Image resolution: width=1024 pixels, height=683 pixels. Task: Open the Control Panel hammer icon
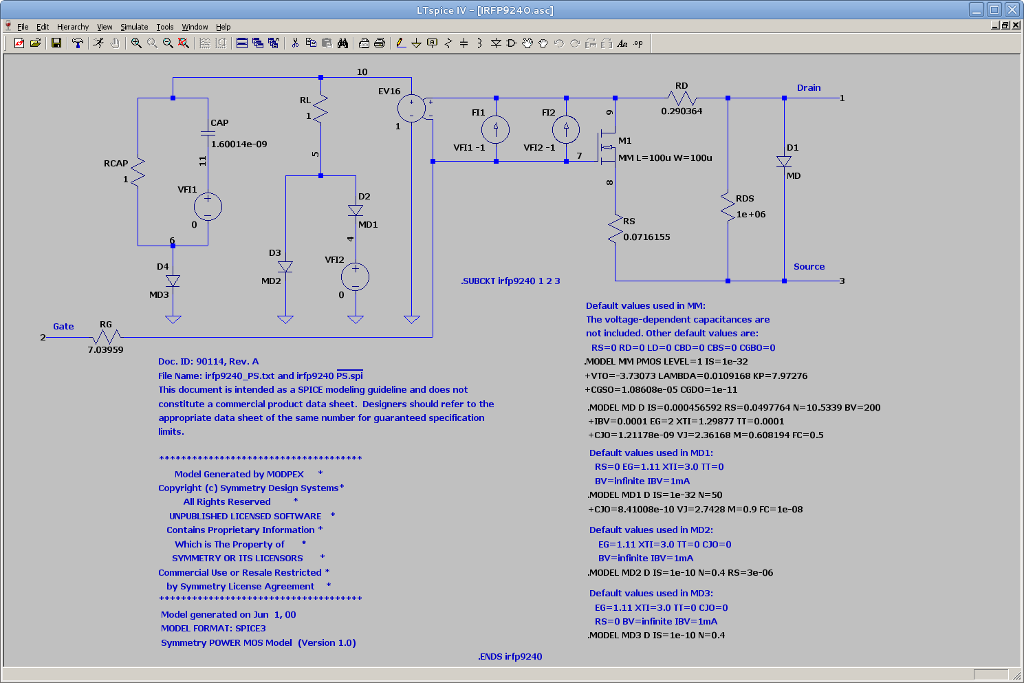point(78,43)
